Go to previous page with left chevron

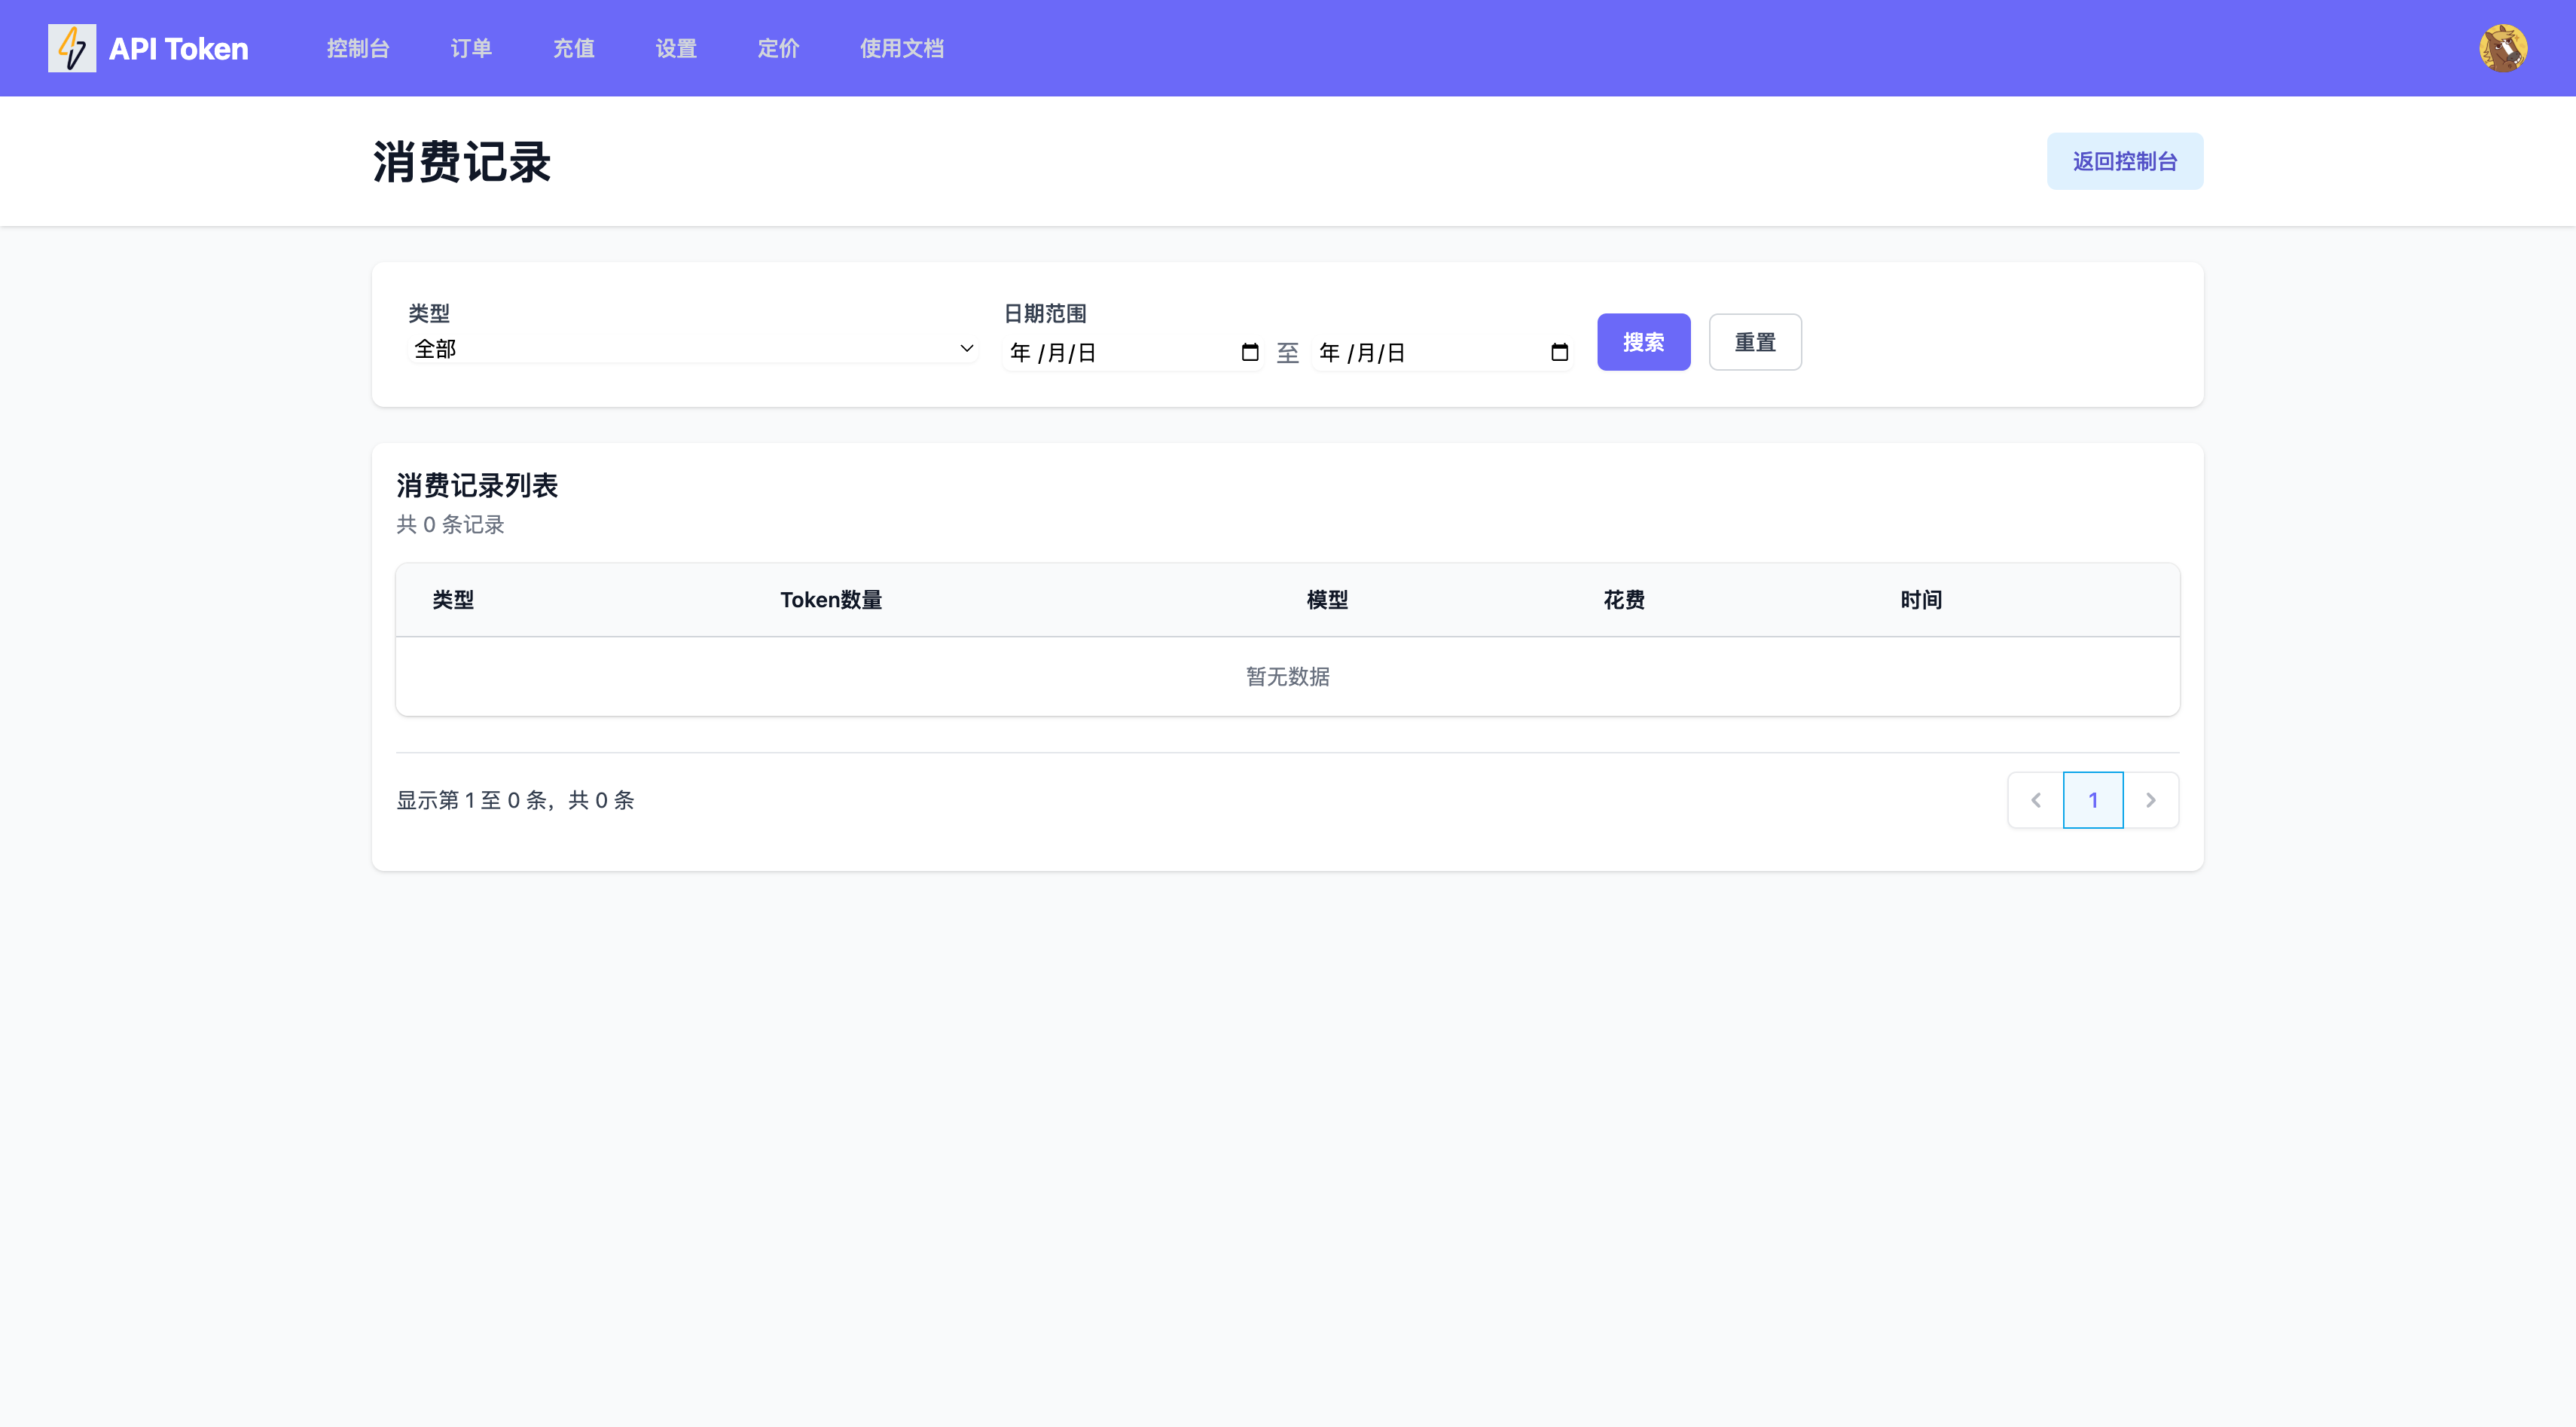click(2035, 800)
